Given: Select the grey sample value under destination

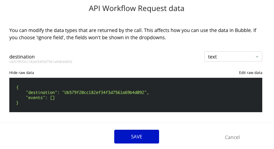Looking at the screenshot, I should pyautogui.click(x=41, y=62).
